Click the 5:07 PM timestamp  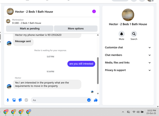(x=51, y=57)
